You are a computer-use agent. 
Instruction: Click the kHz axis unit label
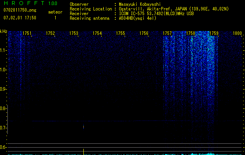click(4, 31)
